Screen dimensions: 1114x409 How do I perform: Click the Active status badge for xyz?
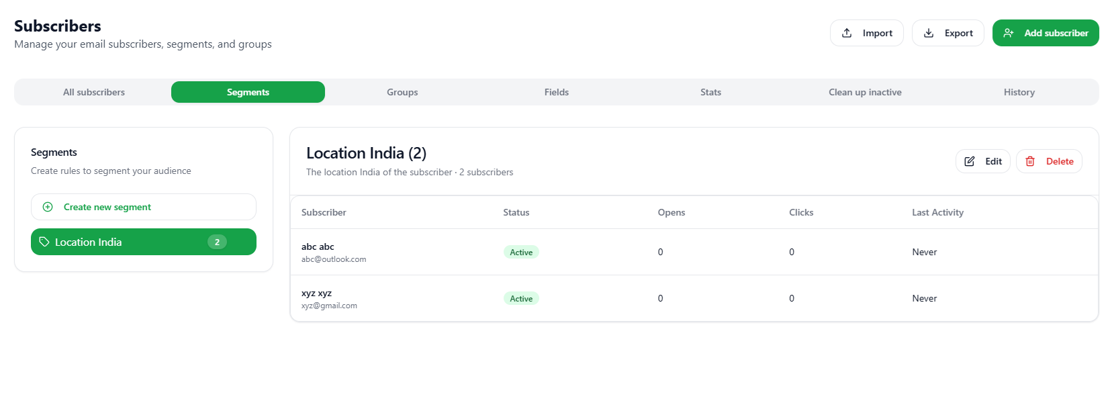tap(521, 299)
